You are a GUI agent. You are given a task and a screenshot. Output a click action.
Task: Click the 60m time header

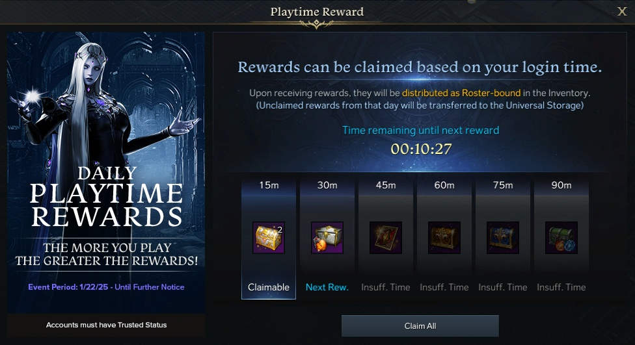coord(444,185)
